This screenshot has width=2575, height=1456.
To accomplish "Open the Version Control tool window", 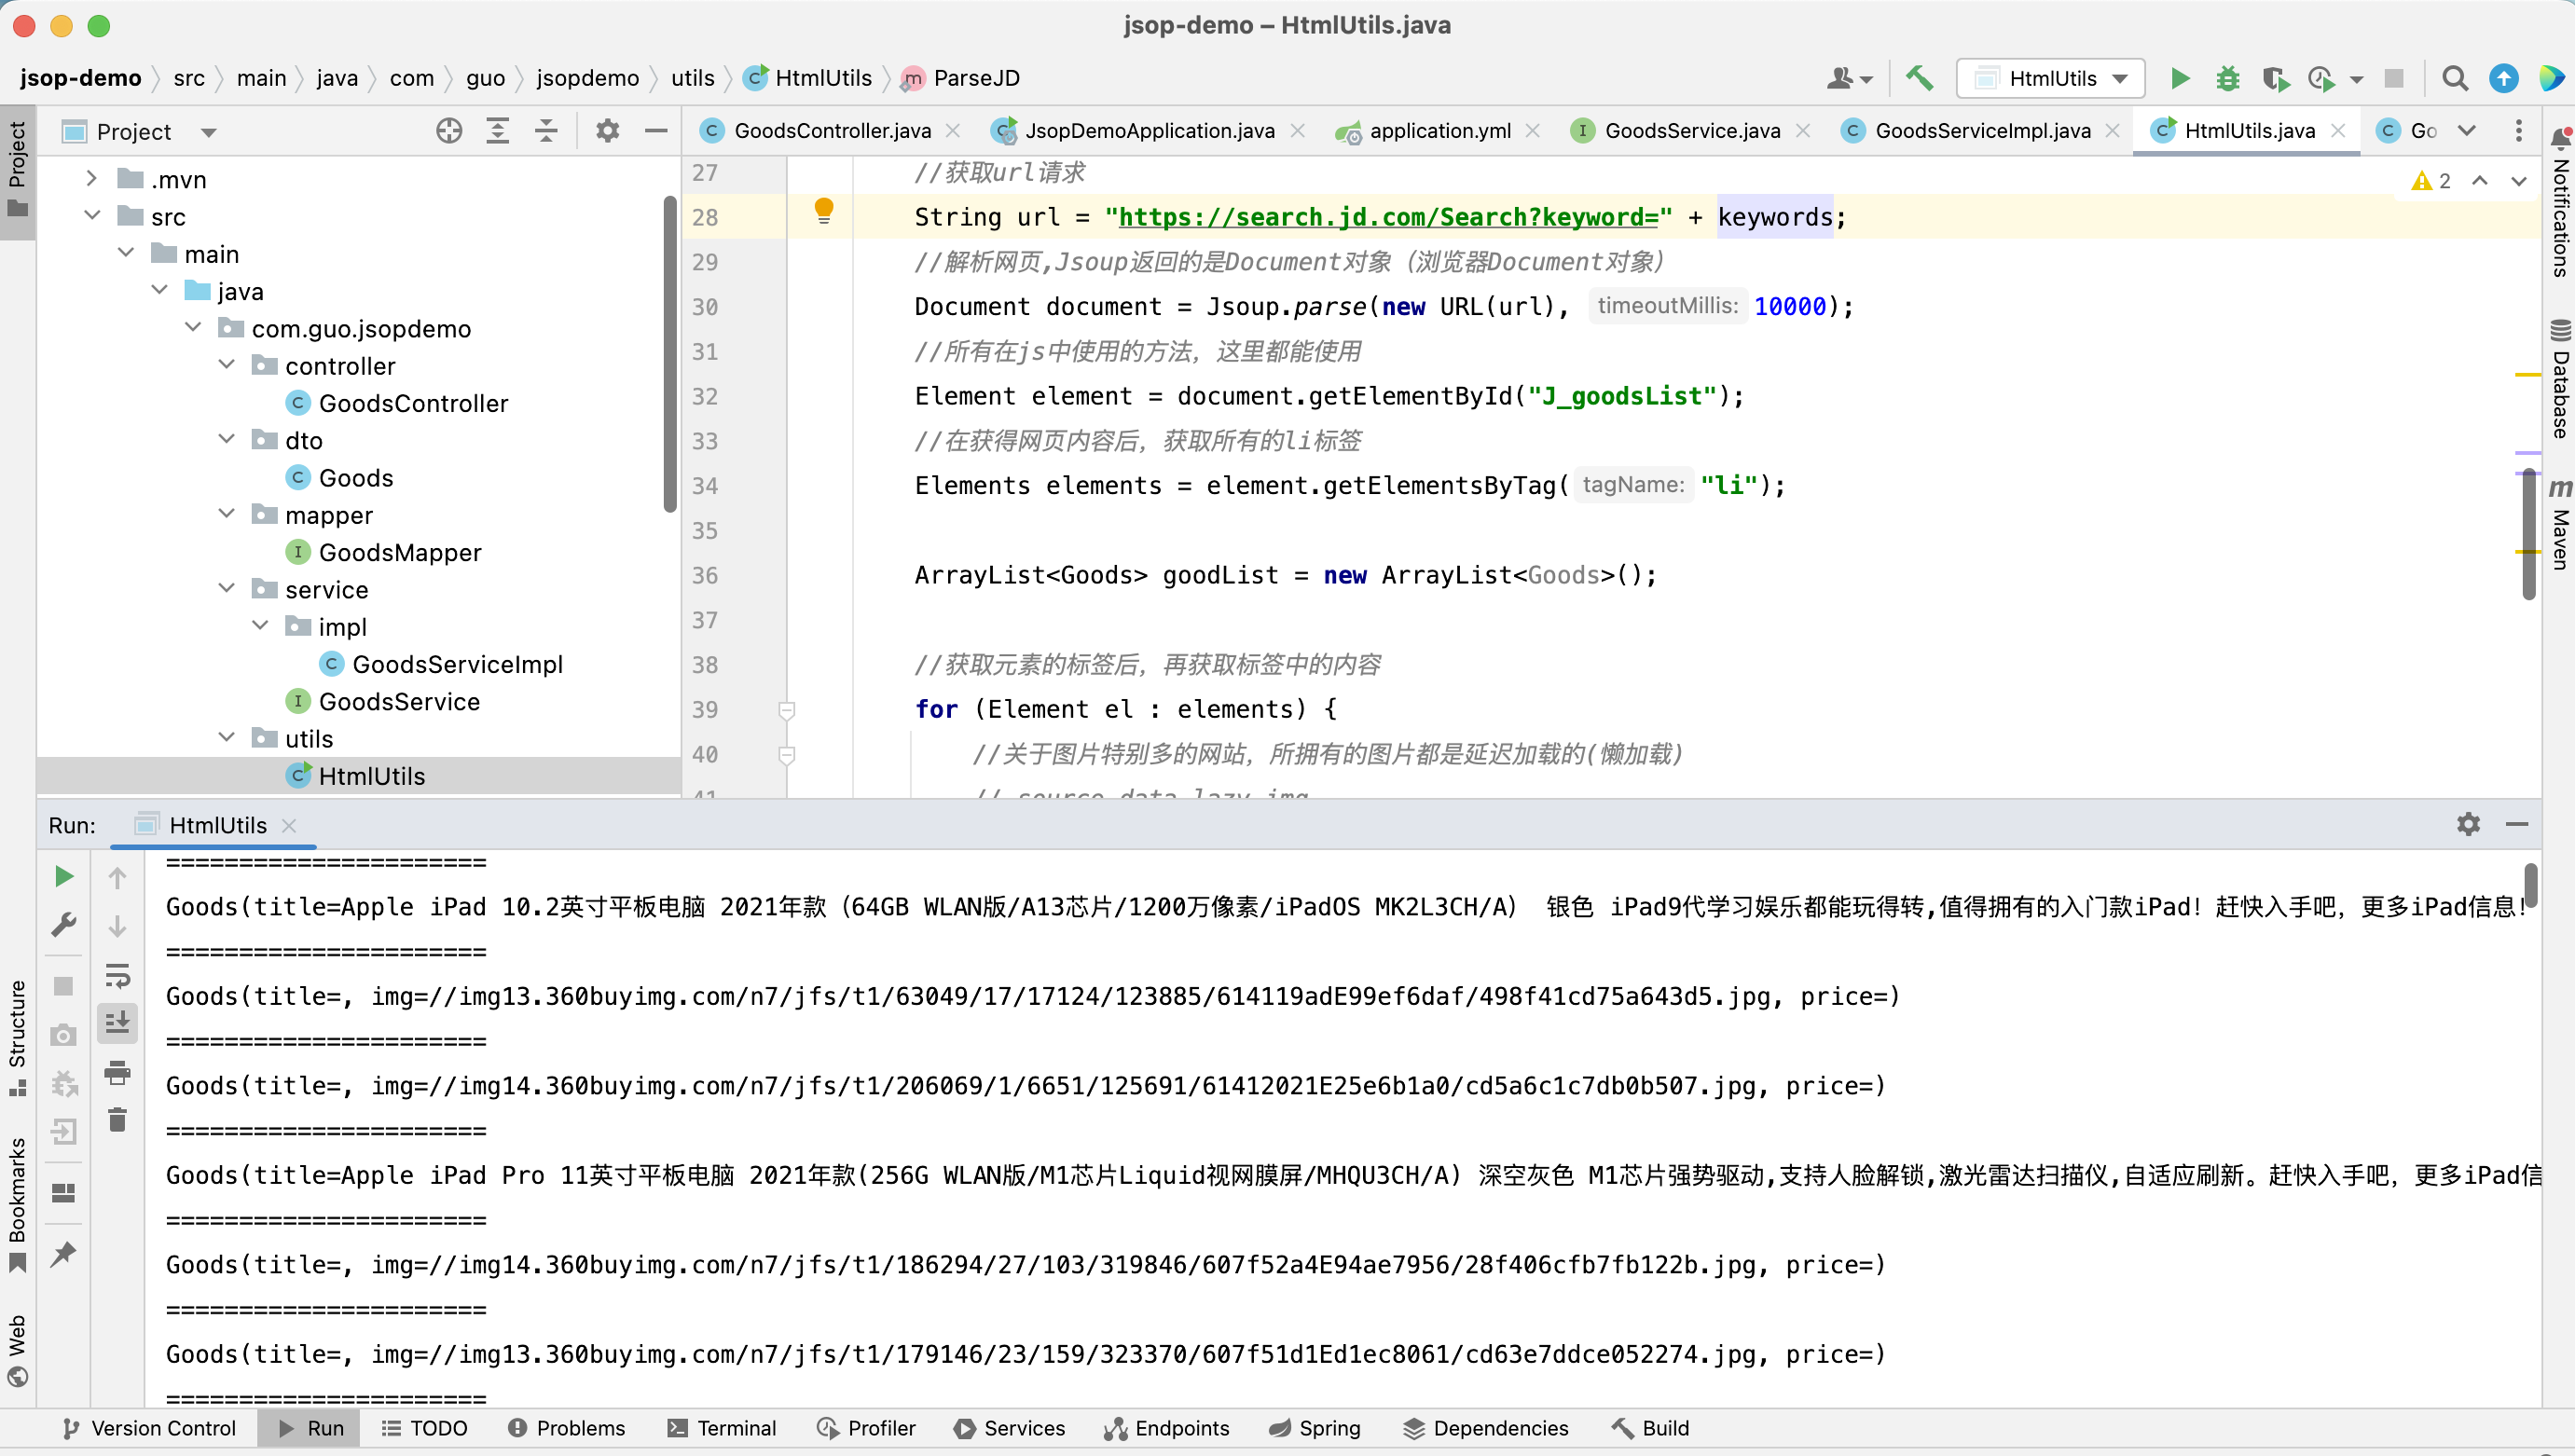I will tap(149, 1427).
